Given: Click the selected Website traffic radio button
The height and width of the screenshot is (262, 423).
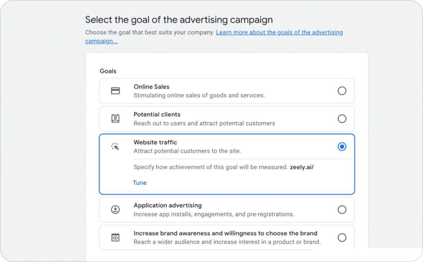Looking at the screenshot, I should (342, 146).
